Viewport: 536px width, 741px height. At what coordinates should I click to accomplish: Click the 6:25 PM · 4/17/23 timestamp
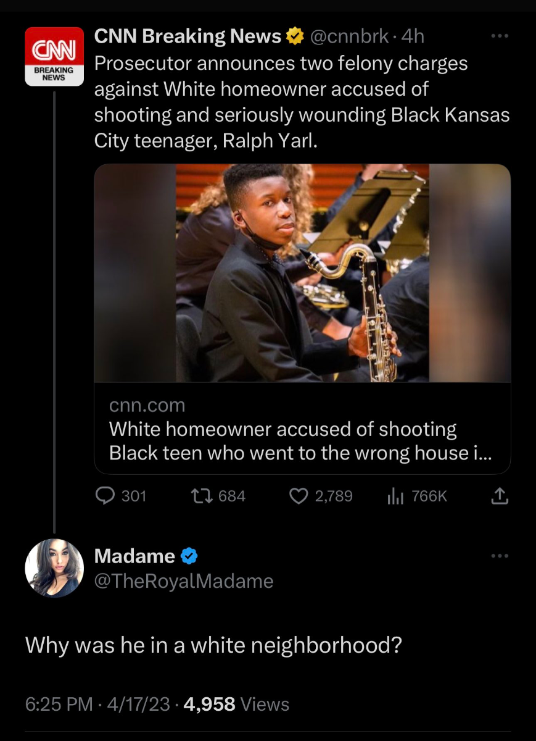tap(97, 704)
